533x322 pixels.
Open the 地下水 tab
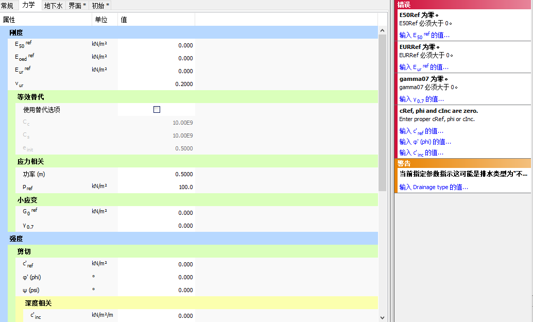(x=53, y=6)
